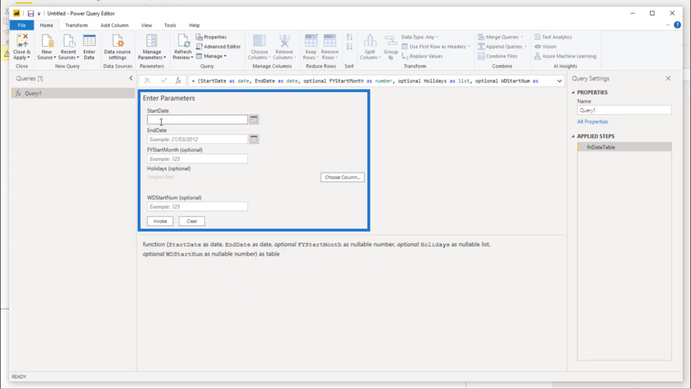Focus the WDStartNum input field

point(197,207)
